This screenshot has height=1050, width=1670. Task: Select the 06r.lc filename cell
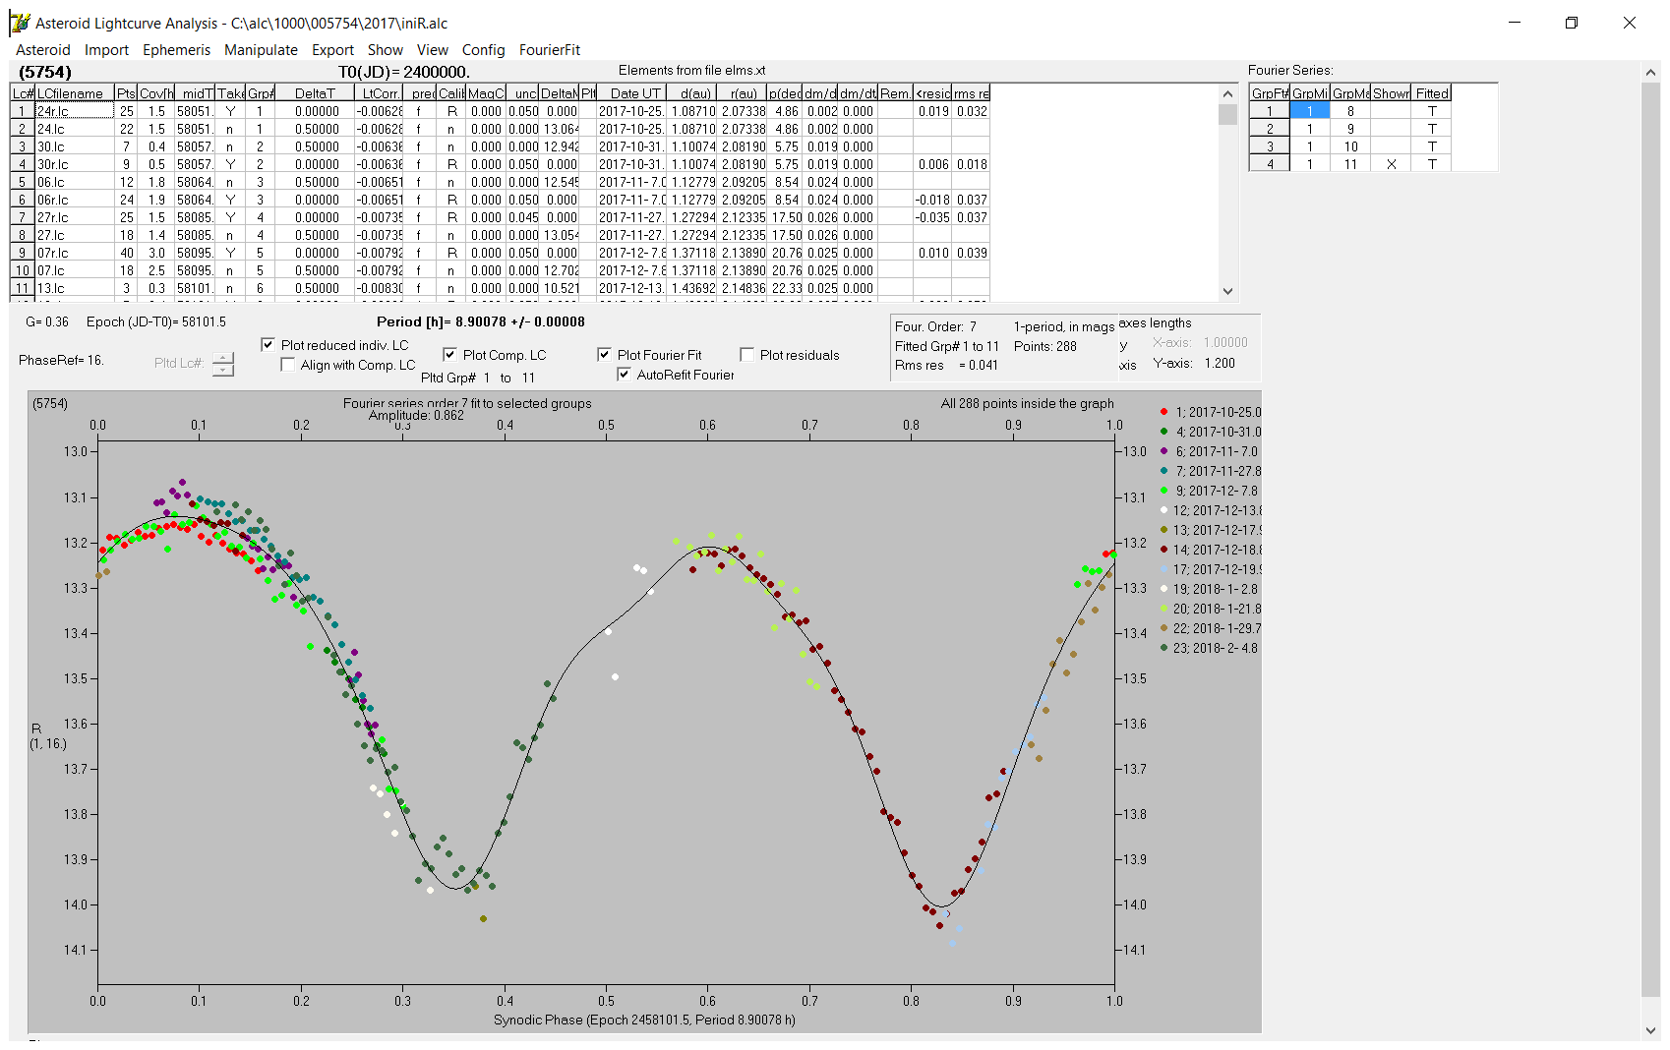75,200
